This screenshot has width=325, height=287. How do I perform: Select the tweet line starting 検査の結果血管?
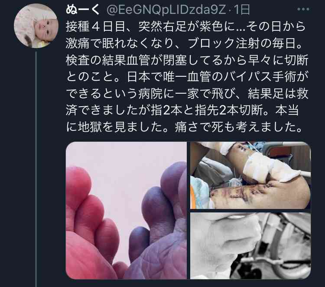(187, 60)
